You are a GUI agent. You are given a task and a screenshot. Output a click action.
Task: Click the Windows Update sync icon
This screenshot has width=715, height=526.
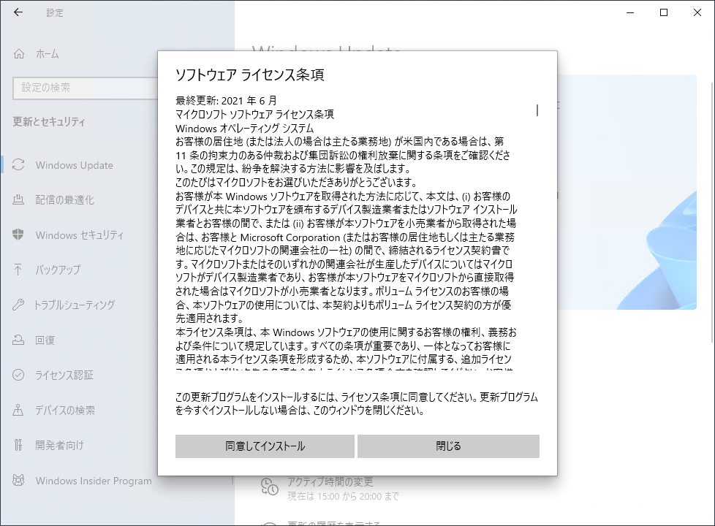(19, 165)
